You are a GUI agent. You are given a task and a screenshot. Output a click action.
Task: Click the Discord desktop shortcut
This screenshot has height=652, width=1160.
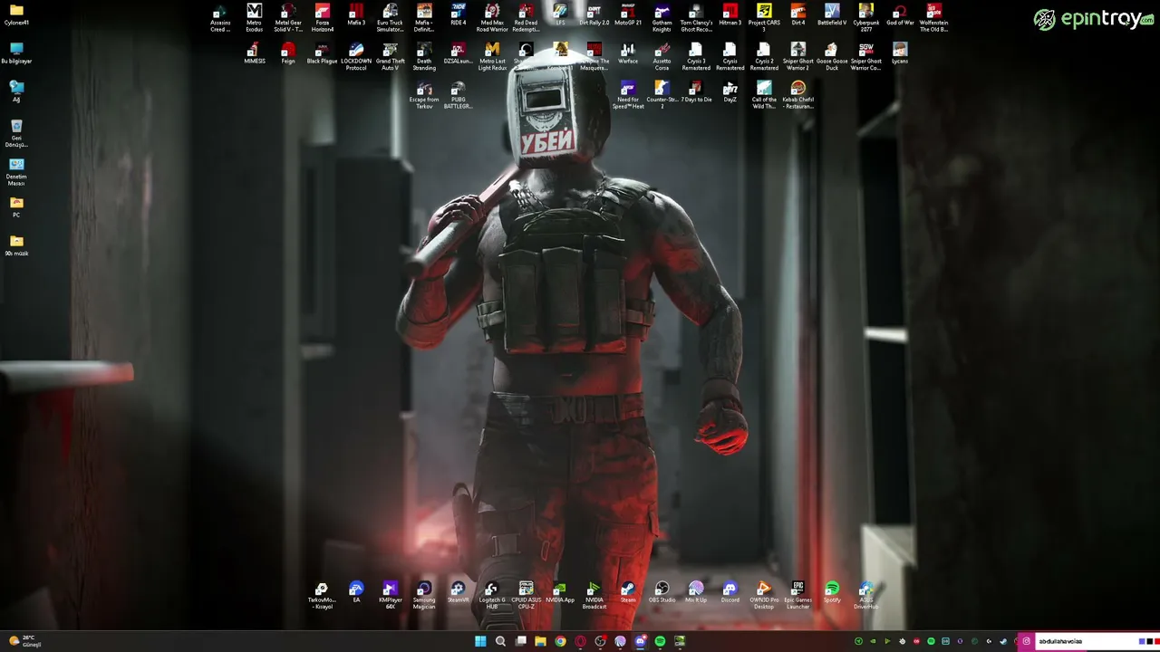tap(730, 593)
